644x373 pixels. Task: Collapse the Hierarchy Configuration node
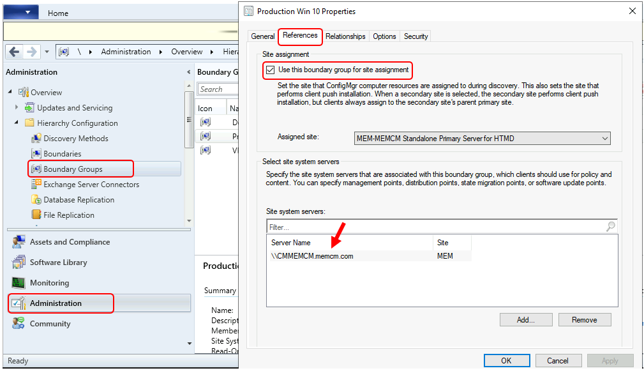pyautogui.click(x=17, y=123)
